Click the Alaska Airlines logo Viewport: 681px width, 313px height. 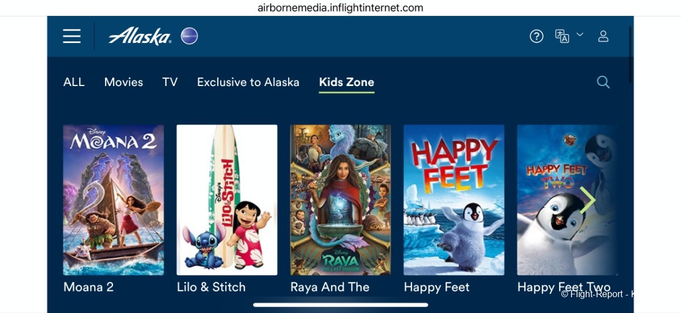point(140,36)
